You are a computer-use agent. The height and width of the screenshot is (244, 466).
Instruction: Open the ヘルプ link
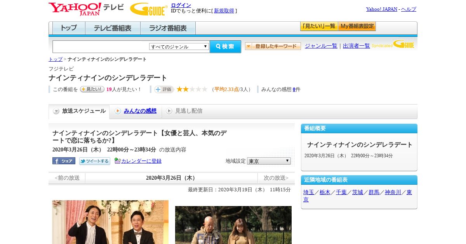[x=409, y=9]
